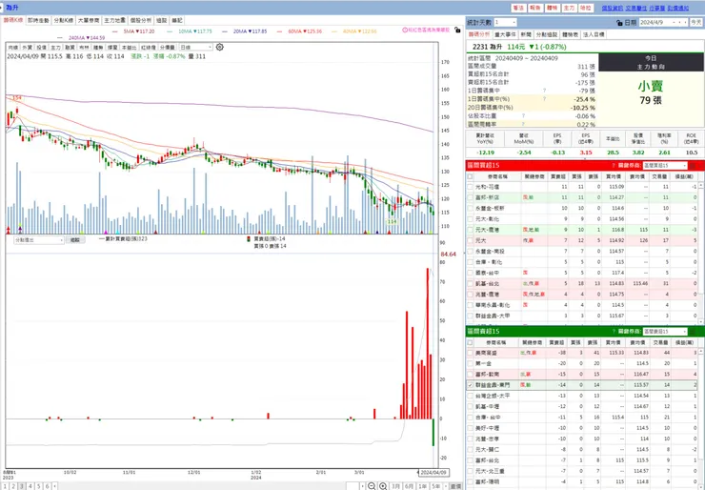705x490 pixels.
Task: Open the 到價通知 link
Action: pos(677,8)
